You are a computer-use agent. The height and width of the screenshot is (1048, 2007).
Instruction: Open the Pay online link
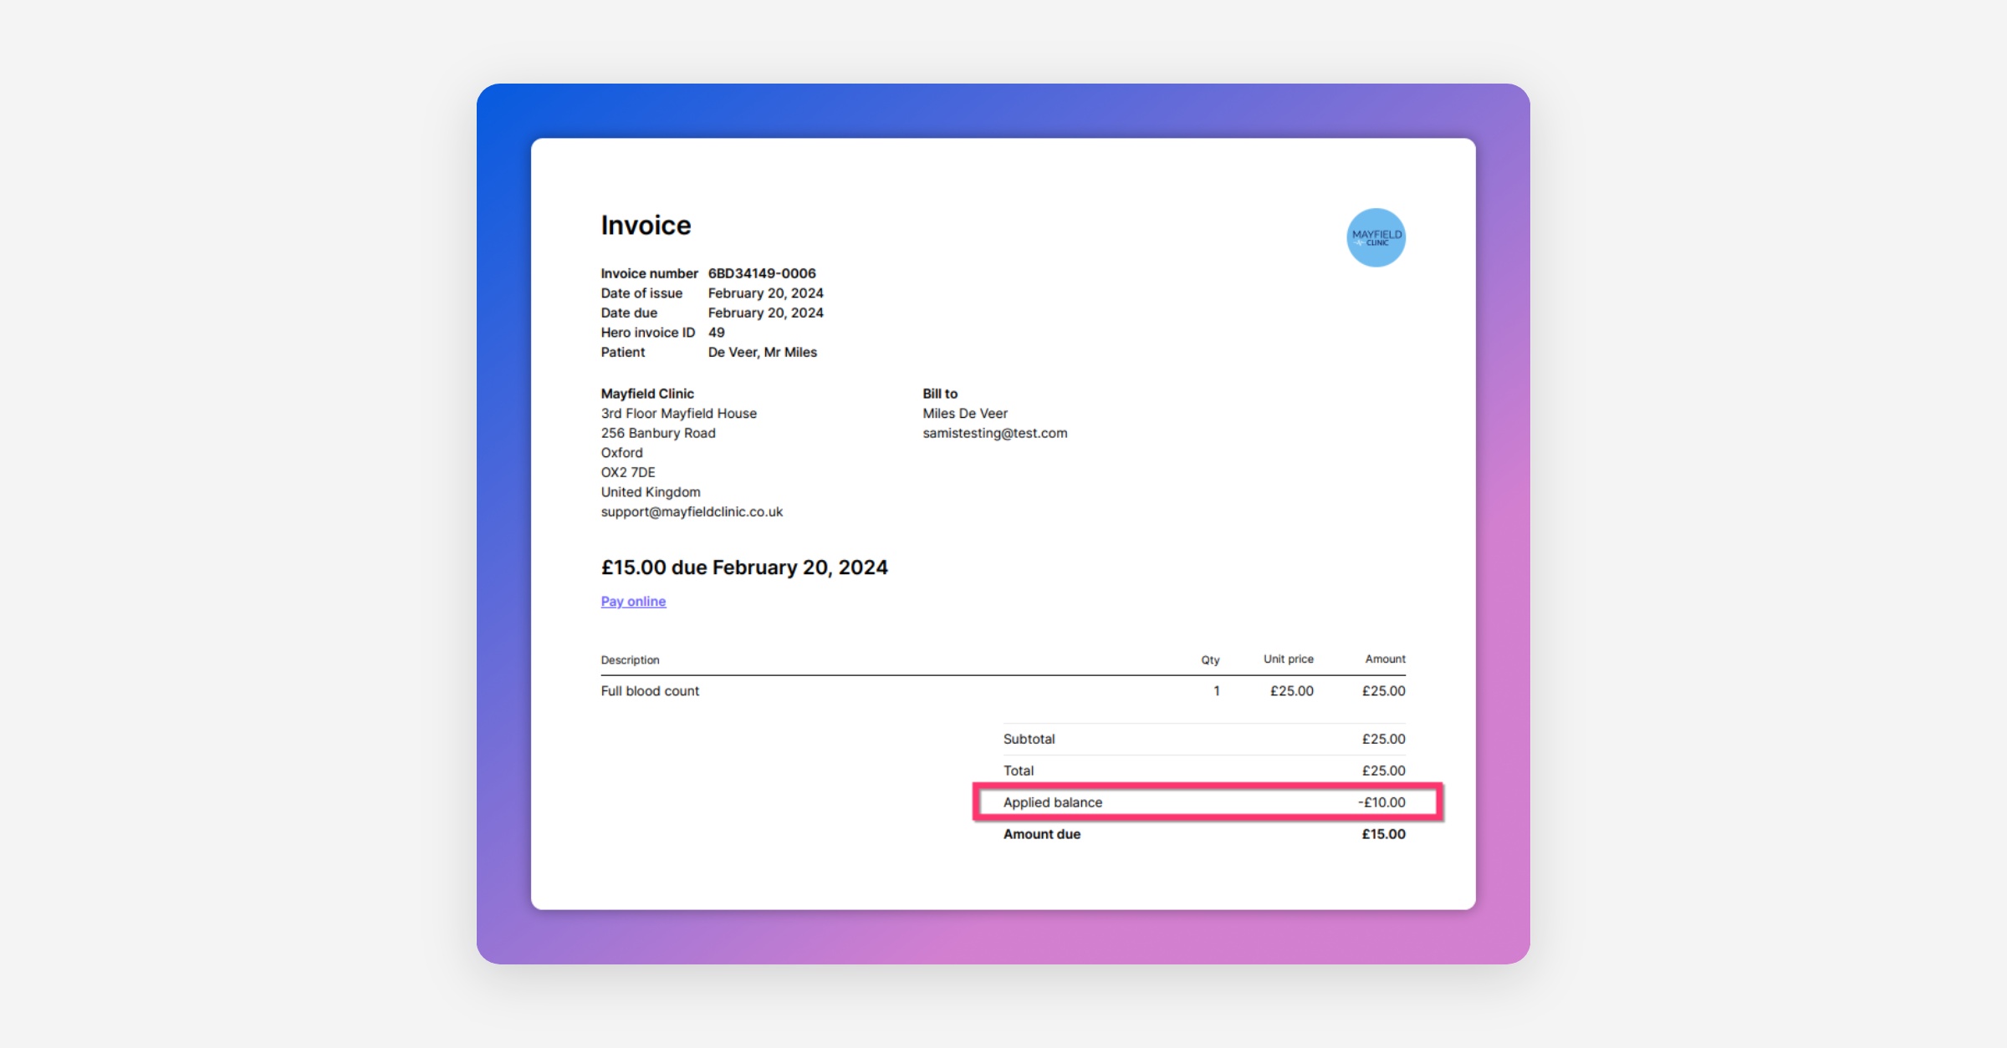click(x=633, y=601)
